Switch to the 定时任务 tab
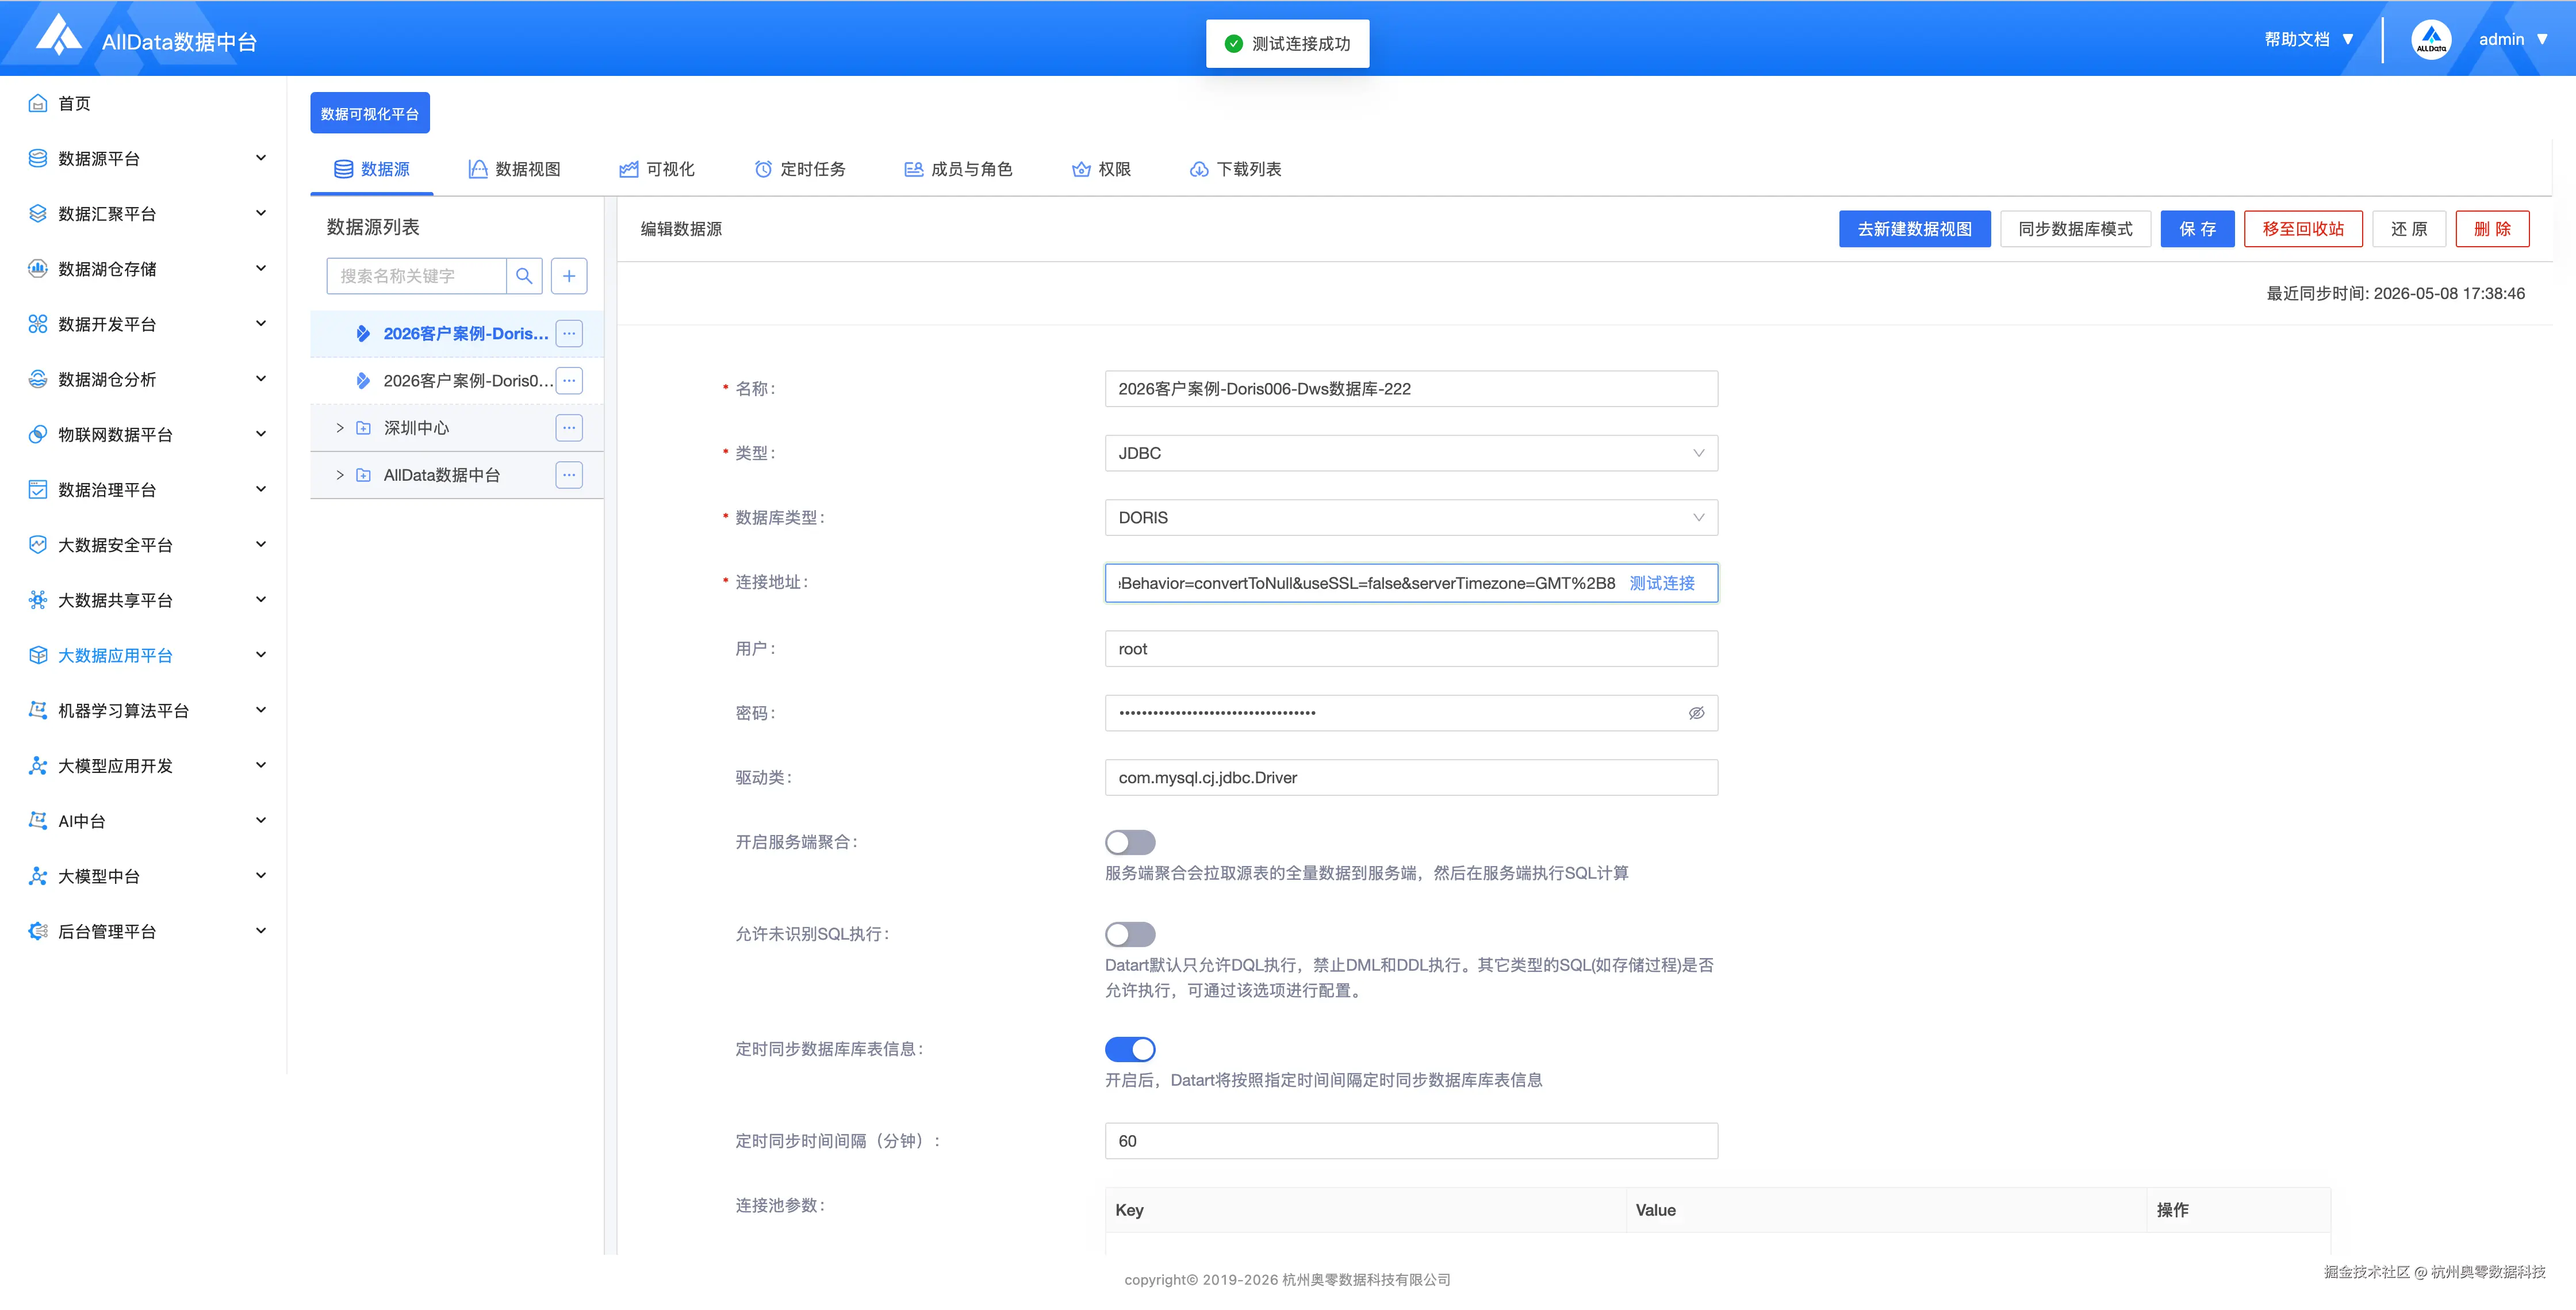Viewport: 2576px width, 1310px height. point(800,169)
